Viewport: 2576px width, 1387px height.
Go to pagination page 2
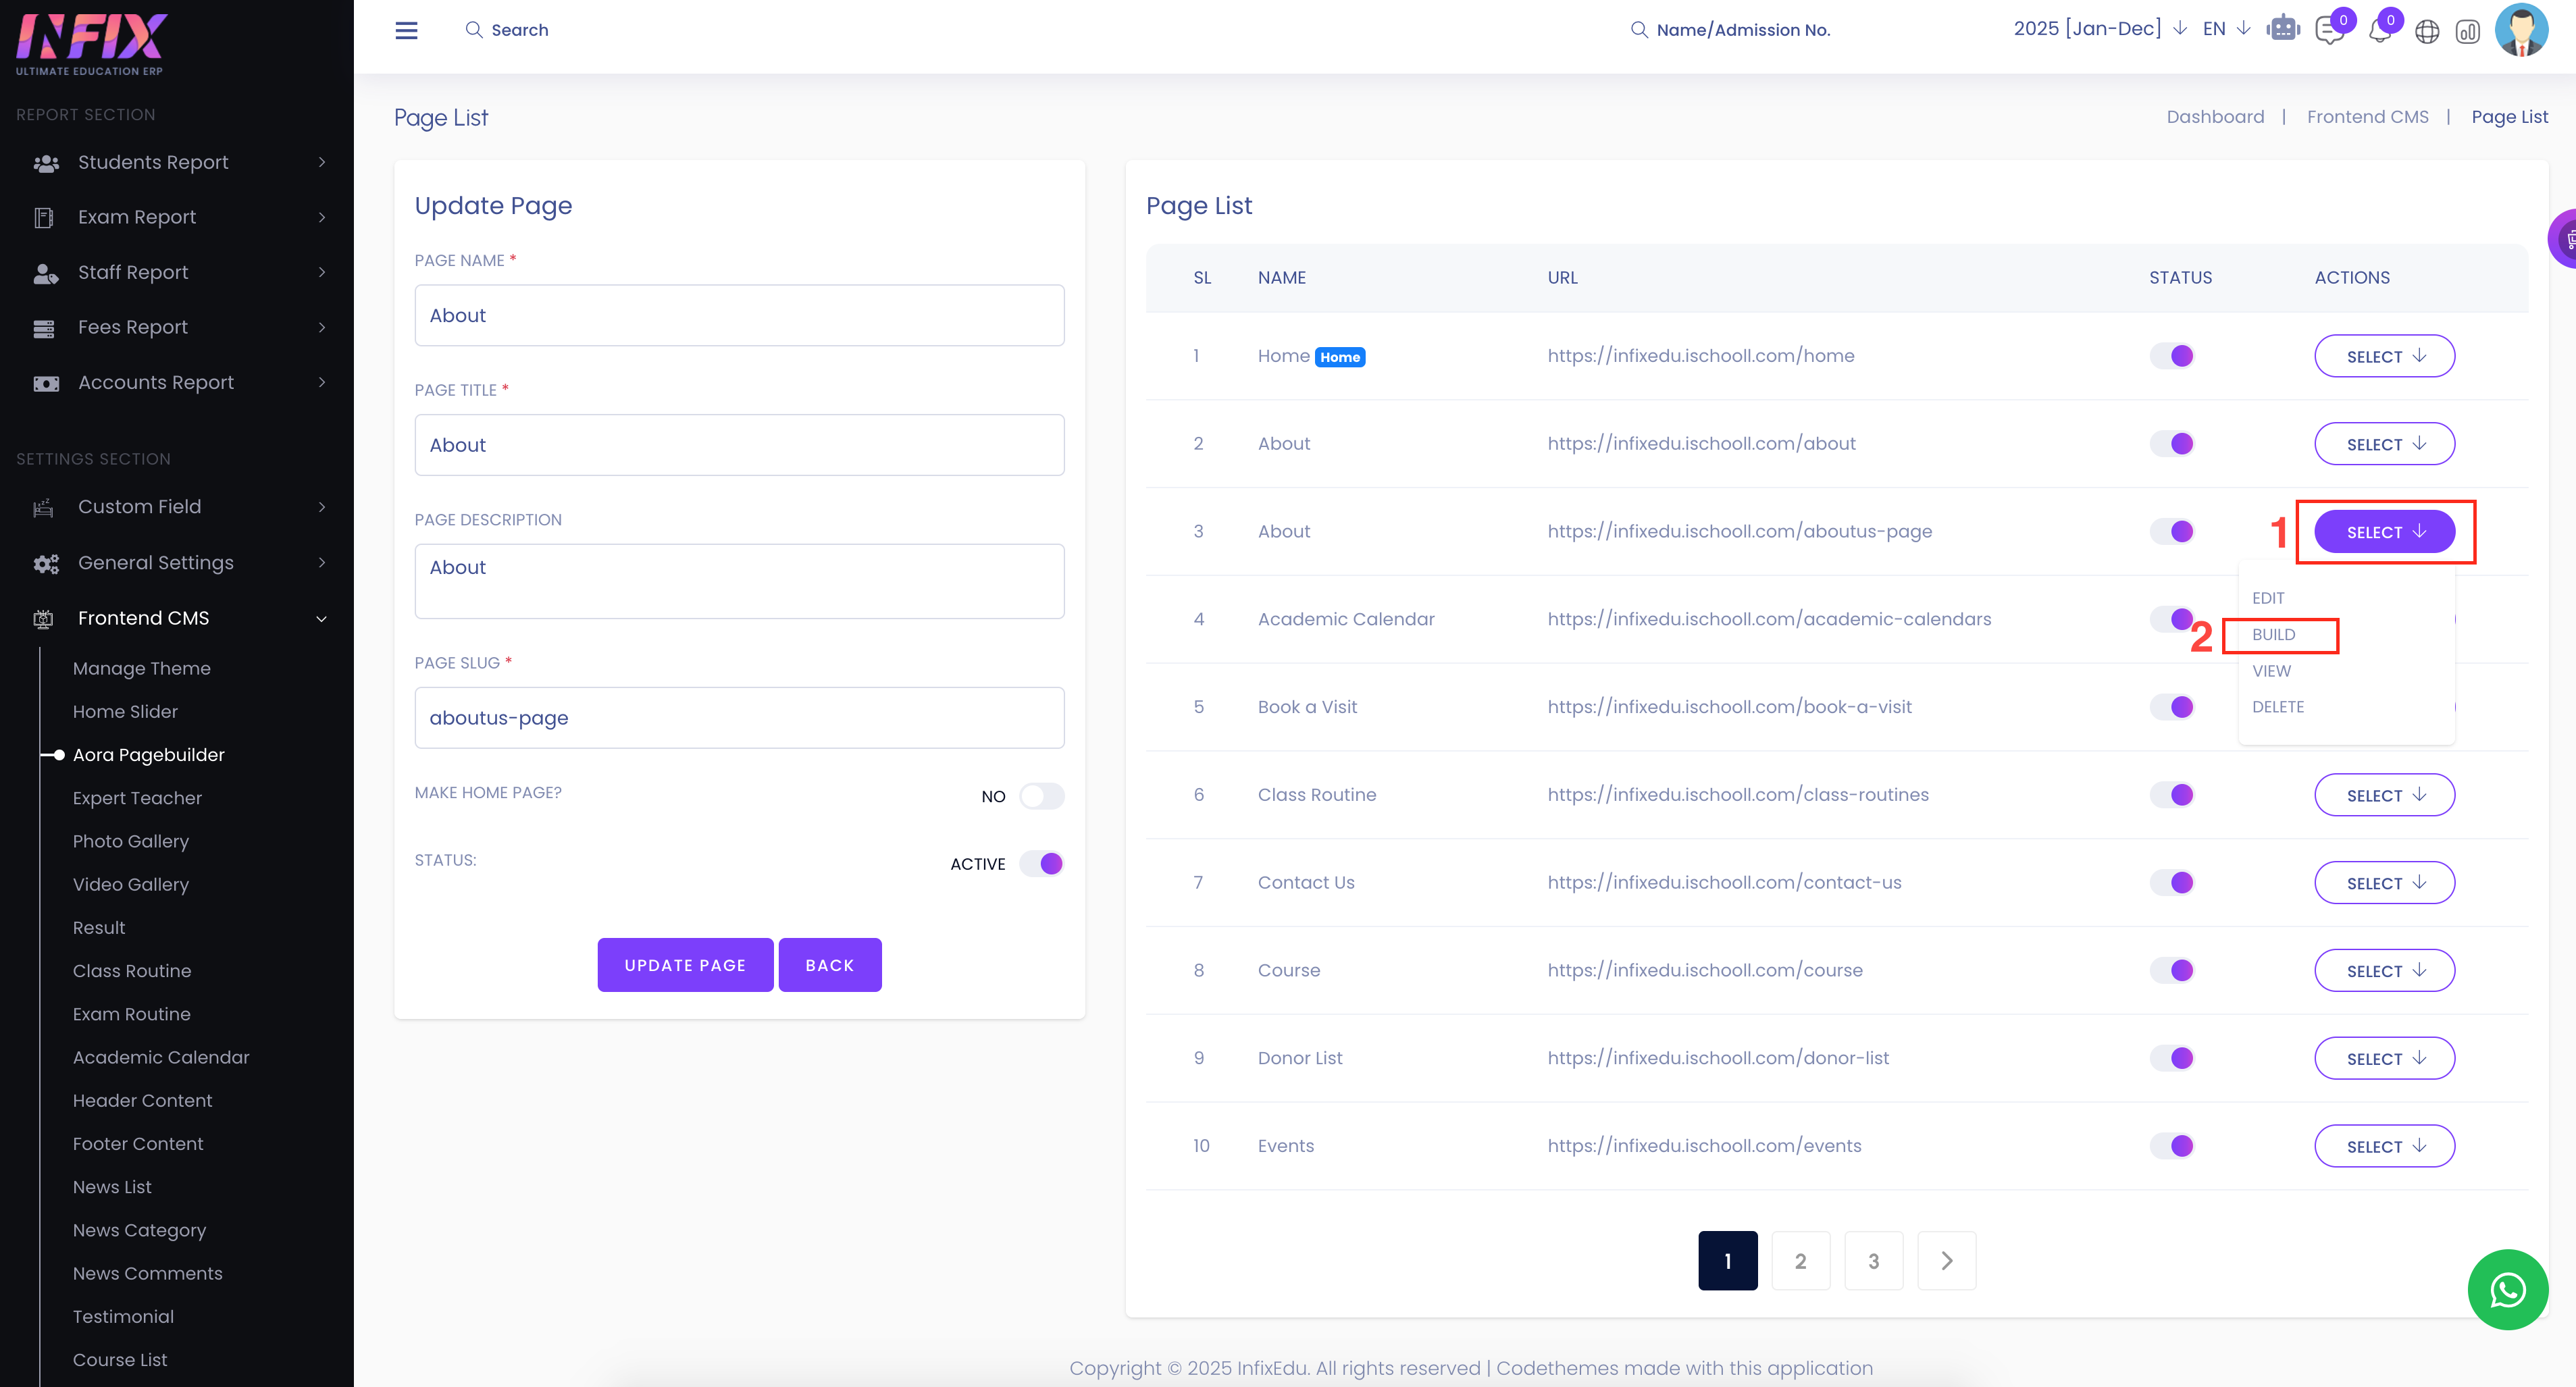[1800, 1260]
